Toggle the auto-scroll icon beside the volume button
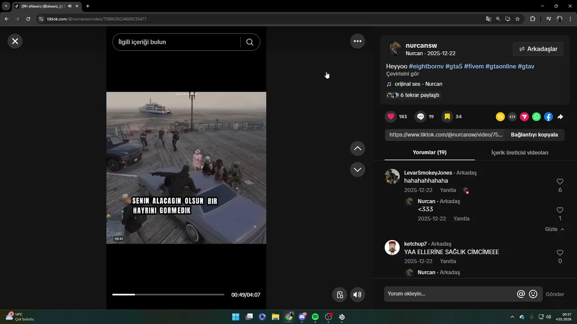This screenshot has height=324, width=577. tap(340, 295)
